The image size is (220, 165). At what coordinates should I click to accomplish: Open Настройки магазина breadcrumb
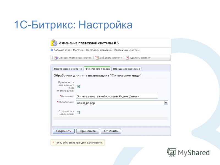point(99,50)
